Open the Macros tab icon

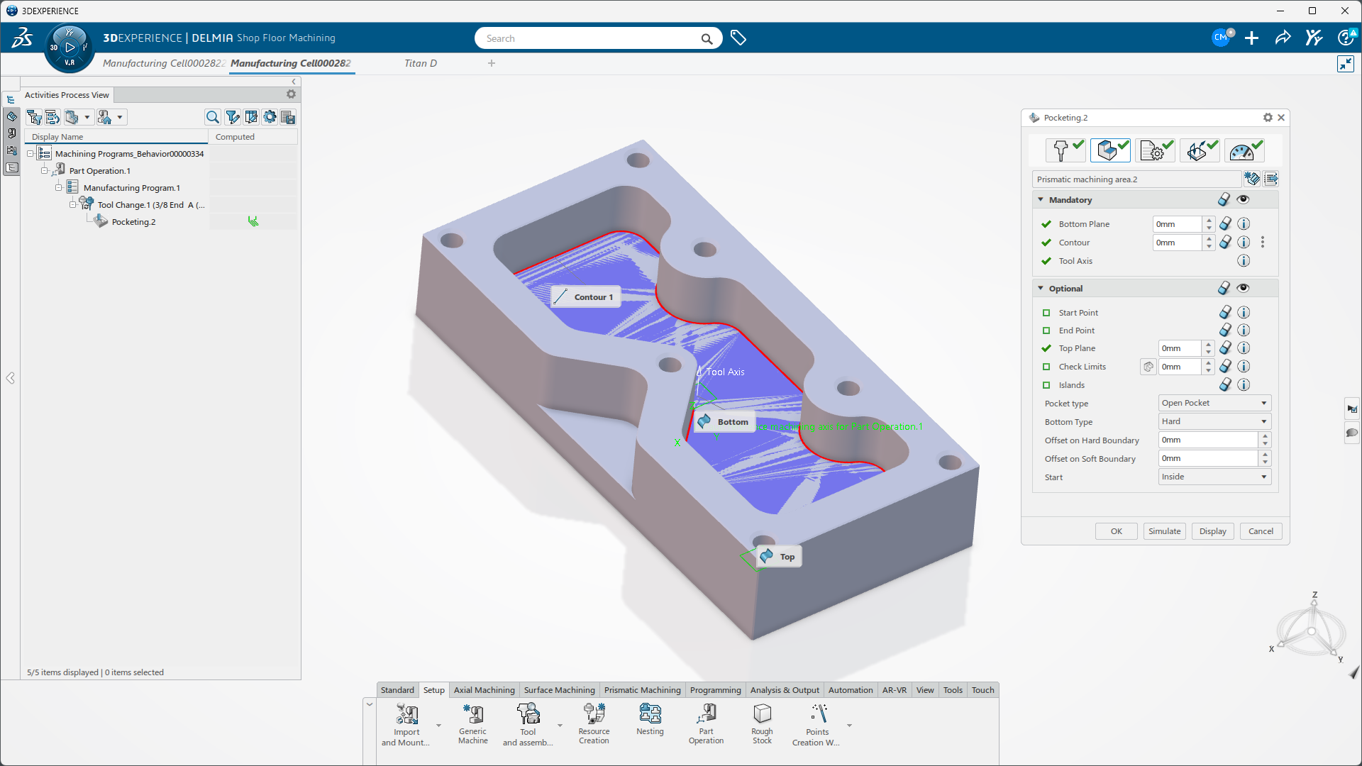[x=1200, y=150]
